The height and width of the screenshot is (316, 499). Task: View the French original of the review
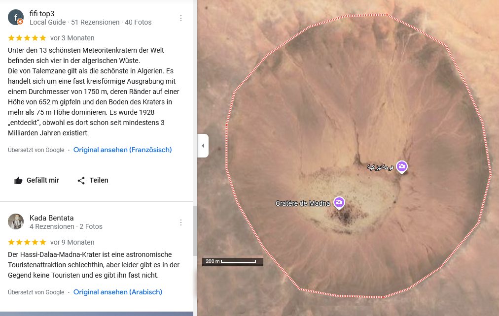pos(122,150)
